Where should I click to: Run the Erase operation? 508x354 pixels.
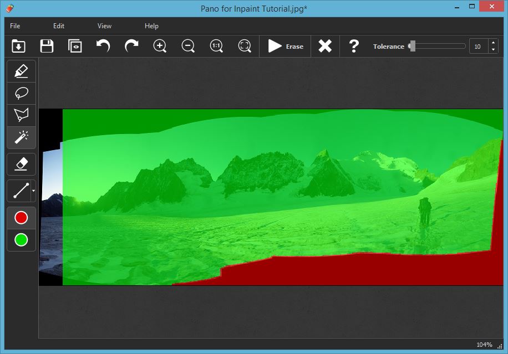(x=285, y=46)
